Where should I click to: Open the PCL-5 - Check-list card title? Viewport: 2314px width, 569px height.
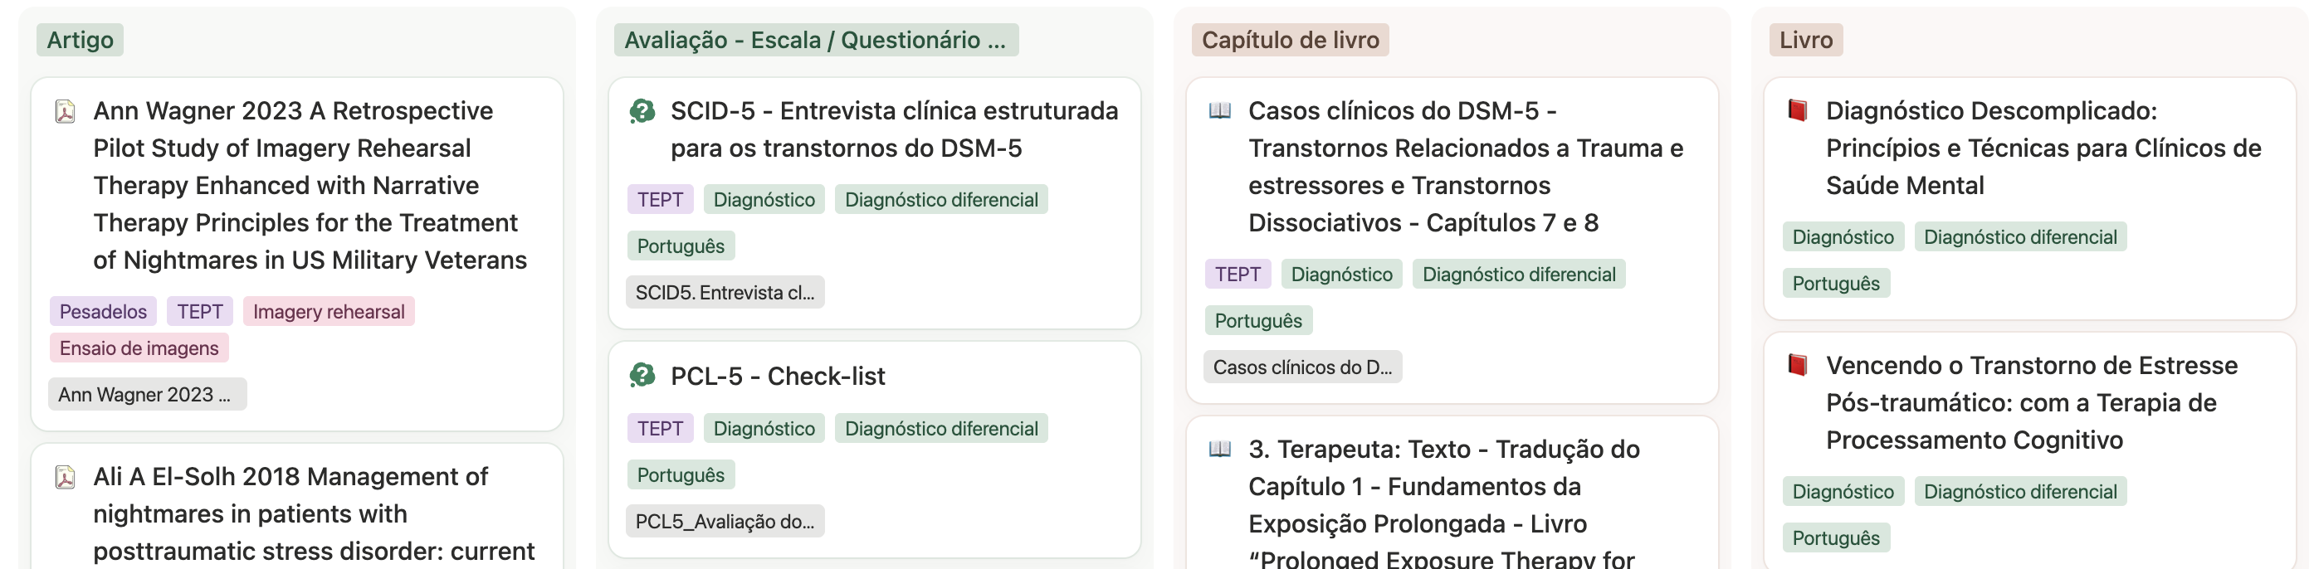tap(778, 376)
